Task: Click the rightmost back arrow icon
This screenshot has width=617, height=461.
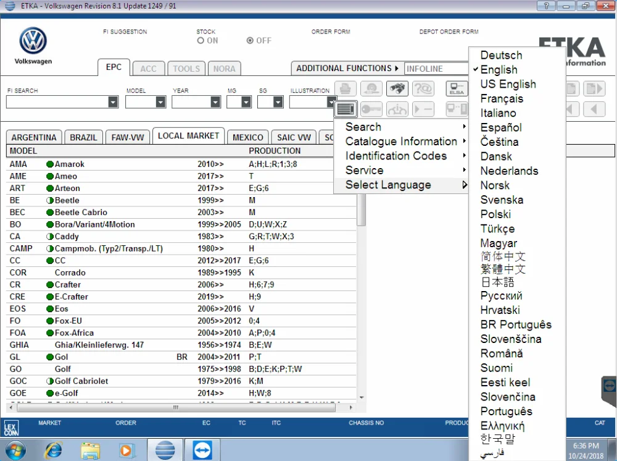Action: [x=594, y=109]
